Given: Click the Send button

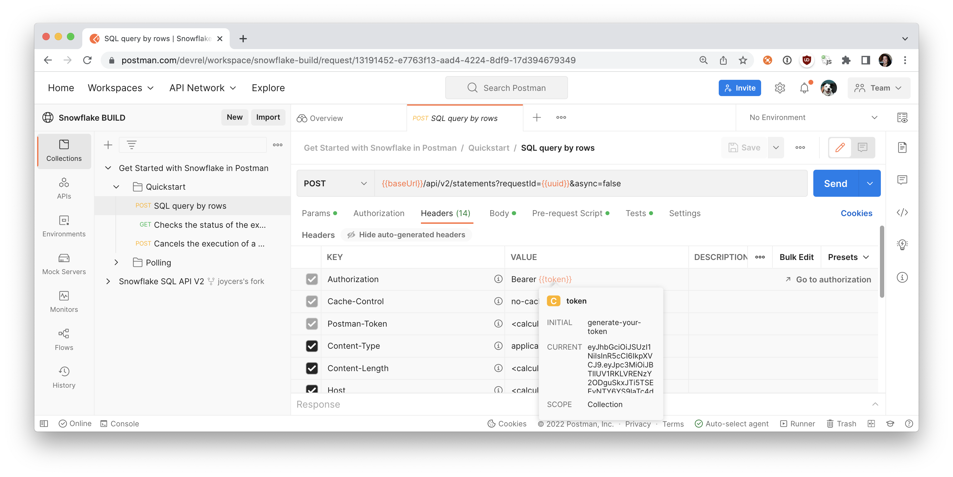Looking at the screenshot, I should coord(835,184).
